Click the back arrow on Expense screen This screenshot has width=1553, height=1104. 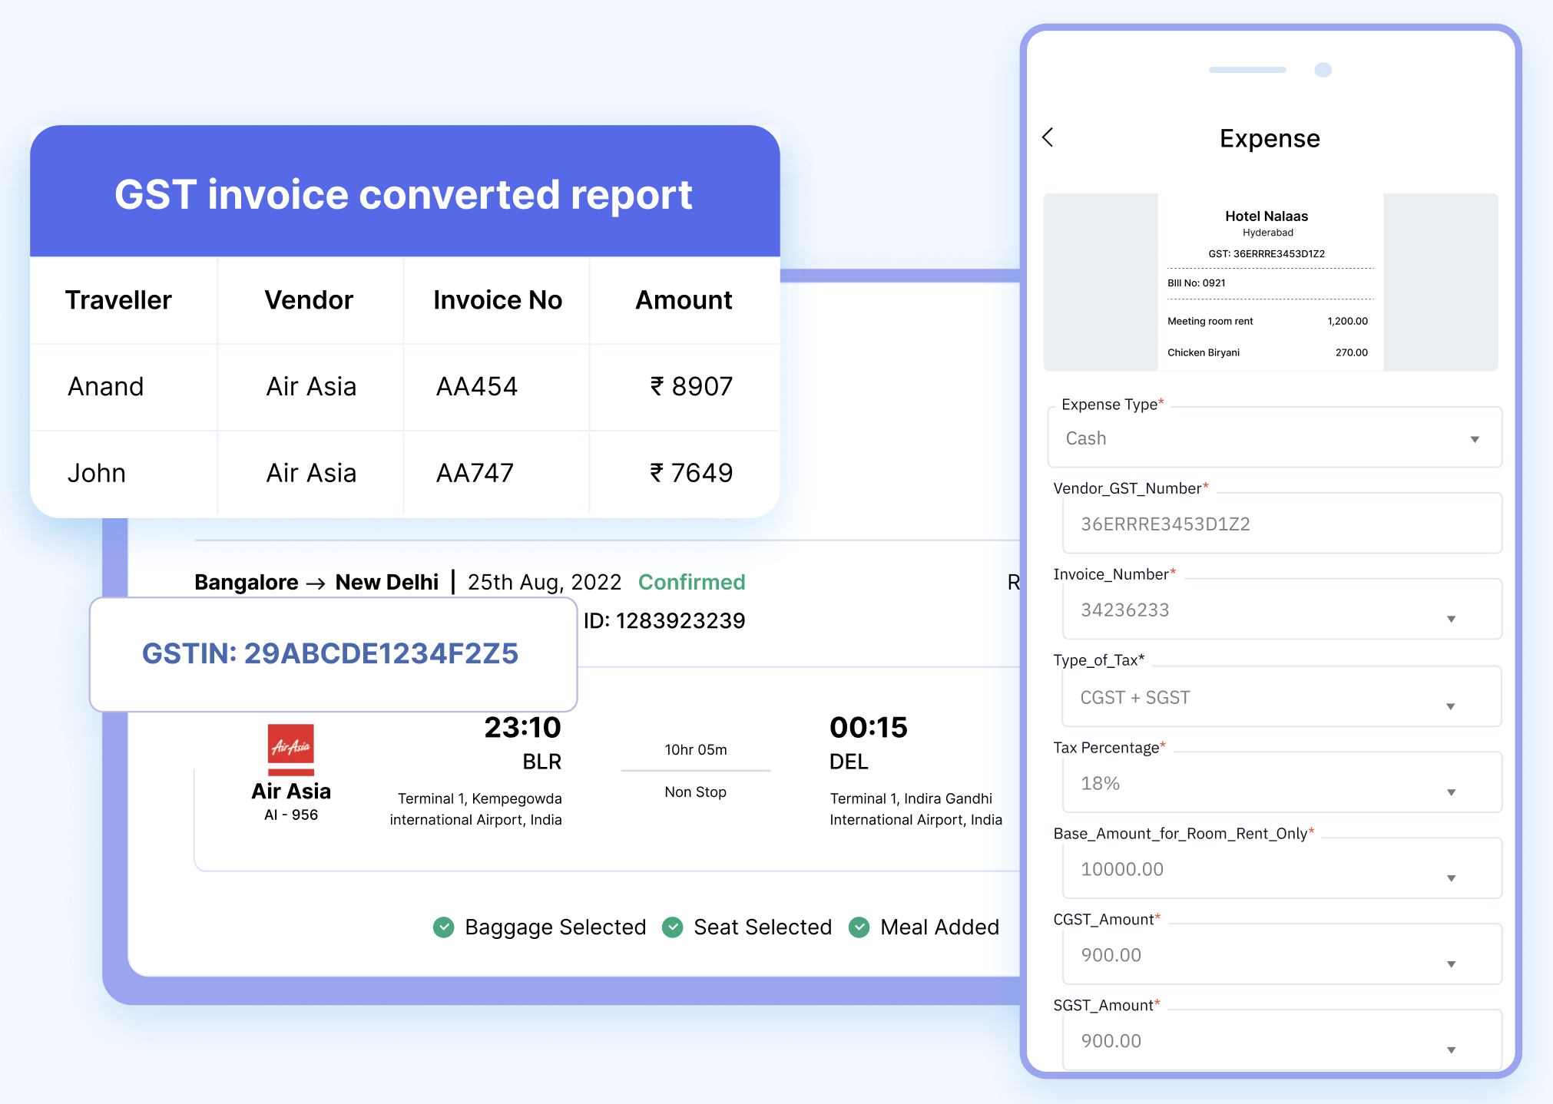[1048, 138]
